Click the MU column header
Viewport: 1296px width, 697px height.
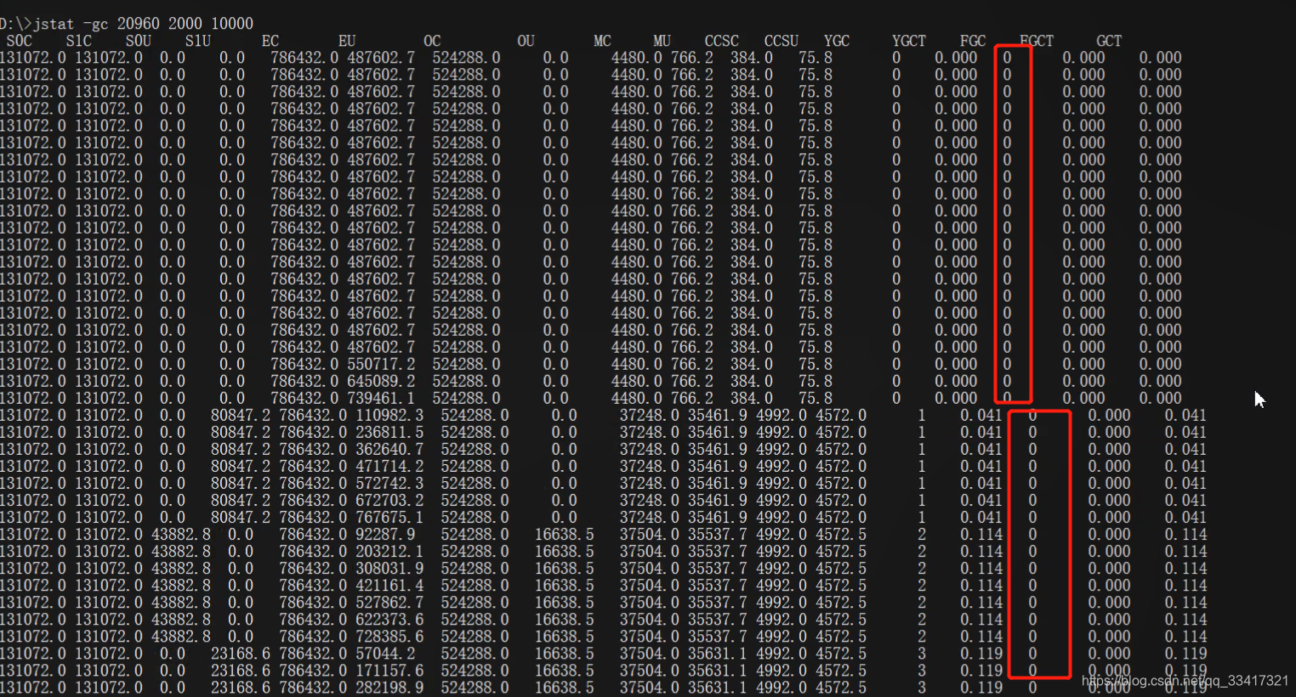click(x=662, y=41)
